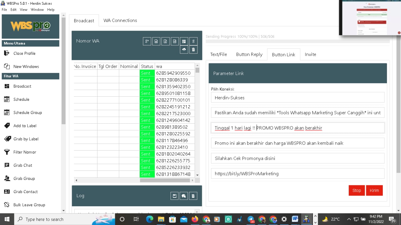Select the Button Link tab
This screenshot has height=225, width=401.
pos(284,54)
